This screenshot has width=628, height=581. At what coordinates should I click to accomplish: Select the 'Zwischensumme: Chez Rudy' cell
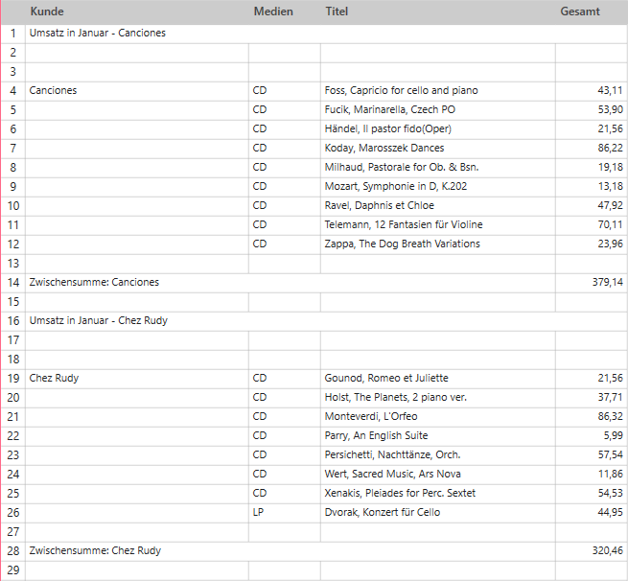point(95,551)
